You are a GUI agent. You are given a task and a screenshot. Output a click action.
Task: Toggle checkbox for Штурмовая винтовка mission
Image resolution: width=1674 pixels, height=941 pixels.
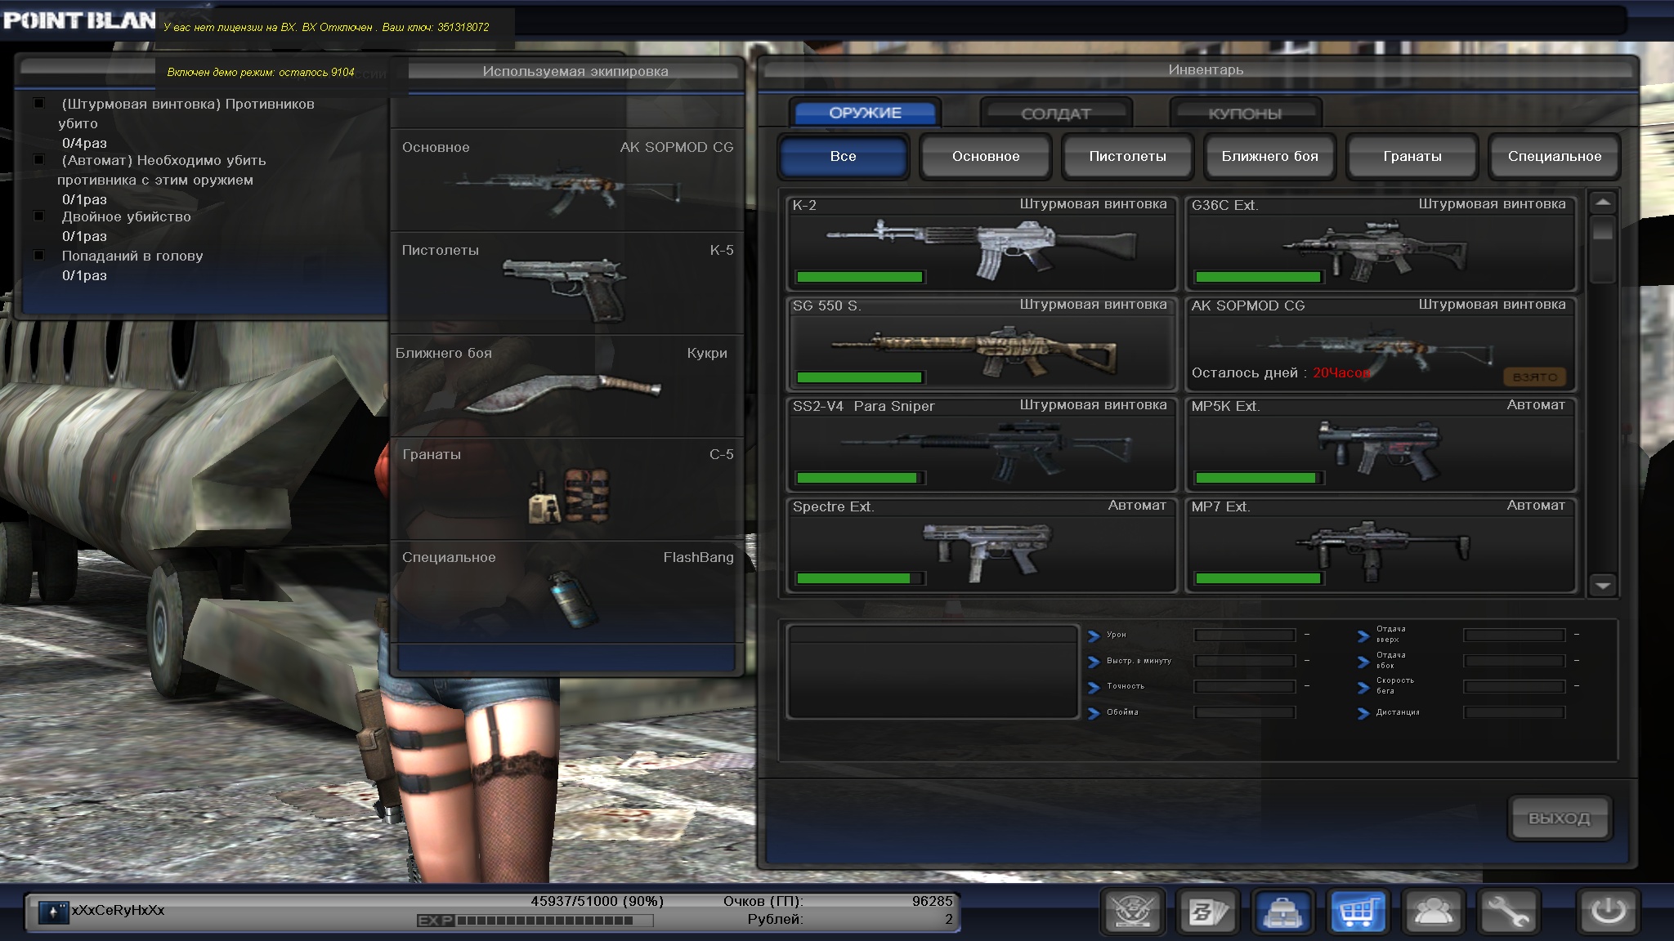coord(38,104)
